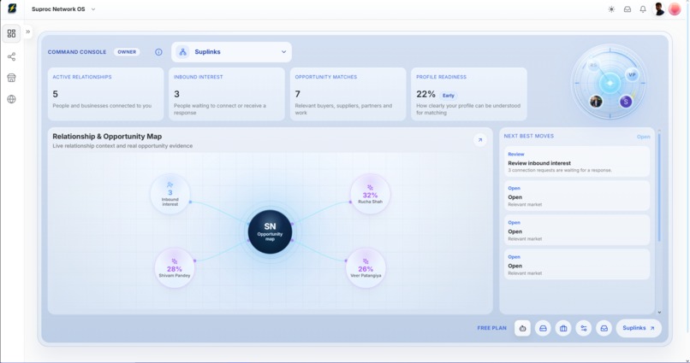Click the NEXT BEST MOVES heading

pyautogui.click(x=528, y=136)
